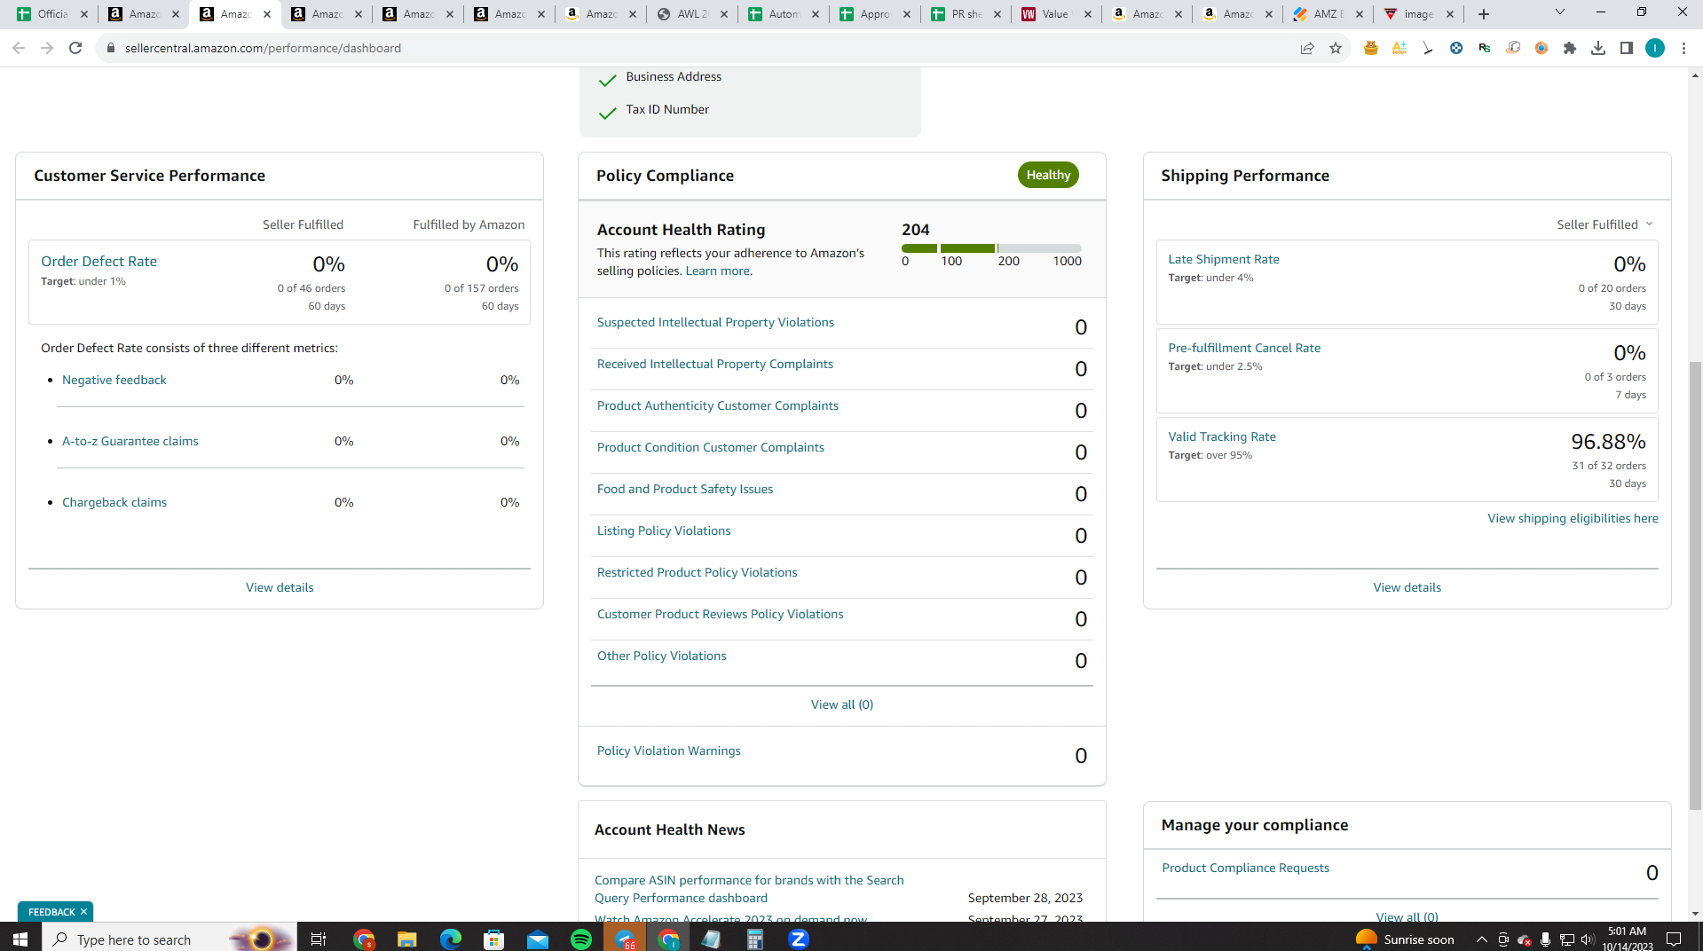This screenshot has height=951, width=1703.
Task: Open the Calculator taskbar icon
Action: point(755,939)
